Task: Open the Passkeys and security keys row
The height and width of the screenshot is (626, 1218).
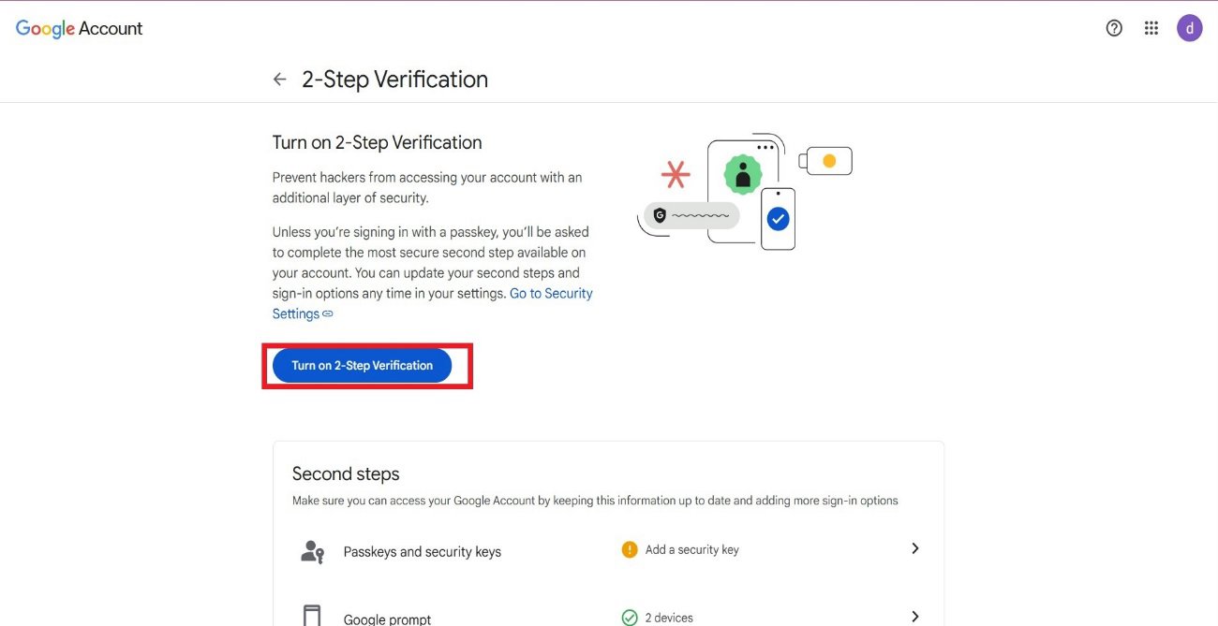Action: tap(422, 552)
